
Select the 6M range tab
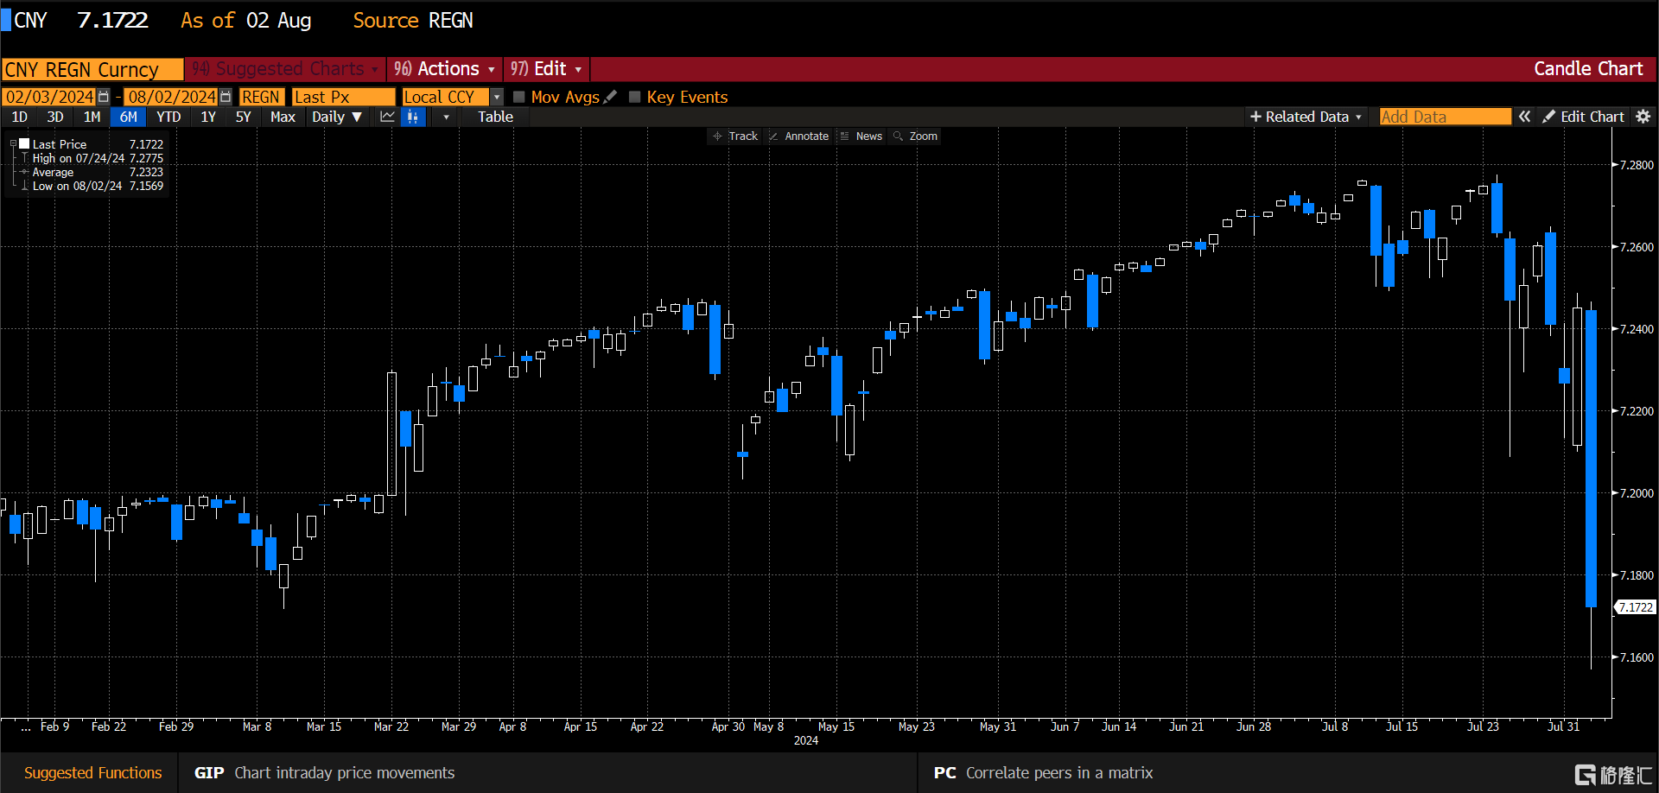(128, 117)
